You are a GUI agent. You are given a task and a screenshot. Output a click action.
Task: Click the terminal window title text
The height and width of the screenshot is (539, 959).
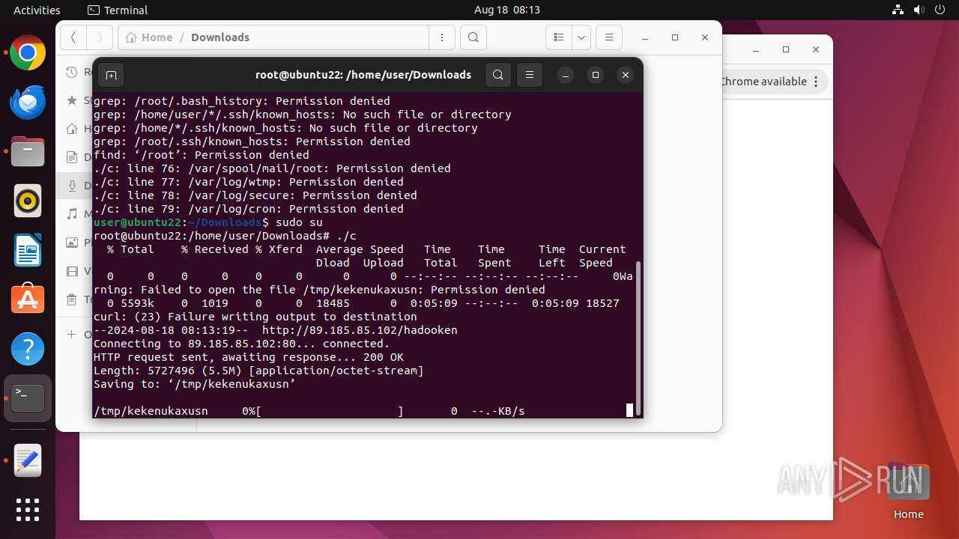[363, 75]
